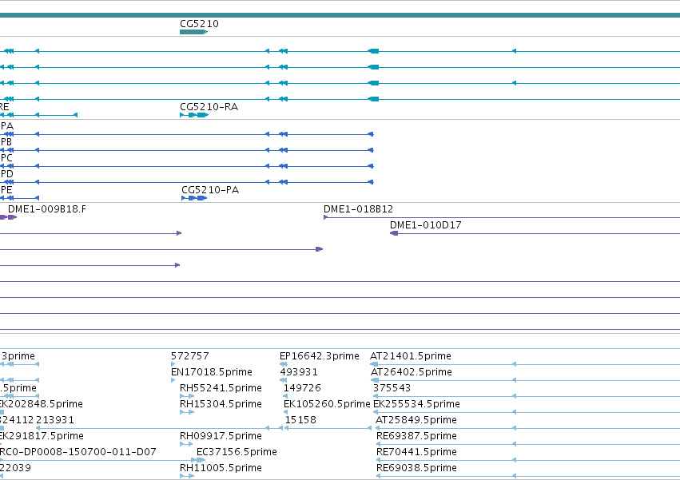Click the EC37156.5prime EST label
The image size is (680, 480).
(x=237, y=452)
